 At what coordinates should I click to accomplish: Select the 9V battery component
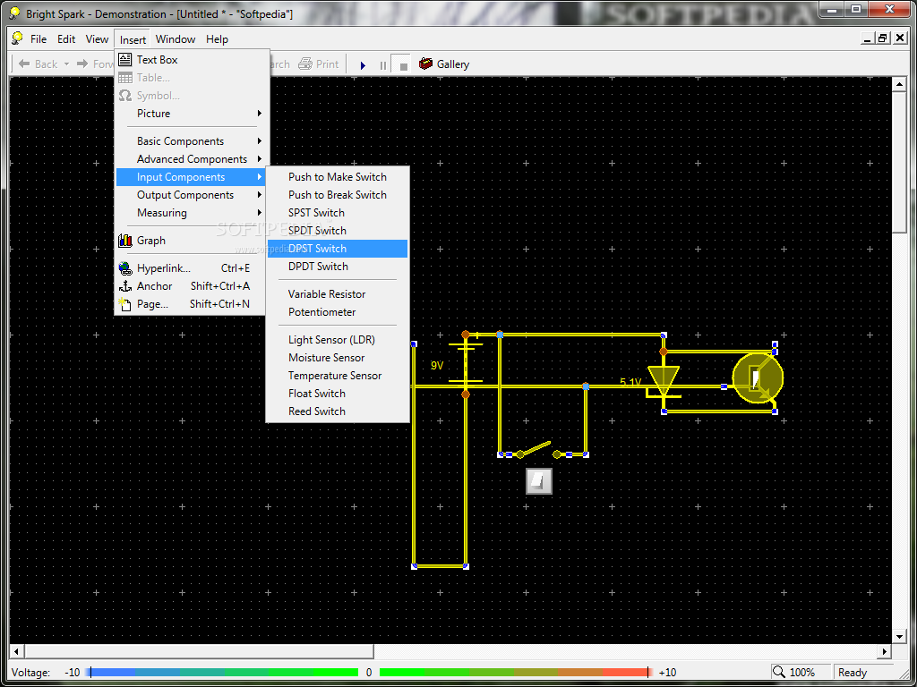click(x=466, y=364)
